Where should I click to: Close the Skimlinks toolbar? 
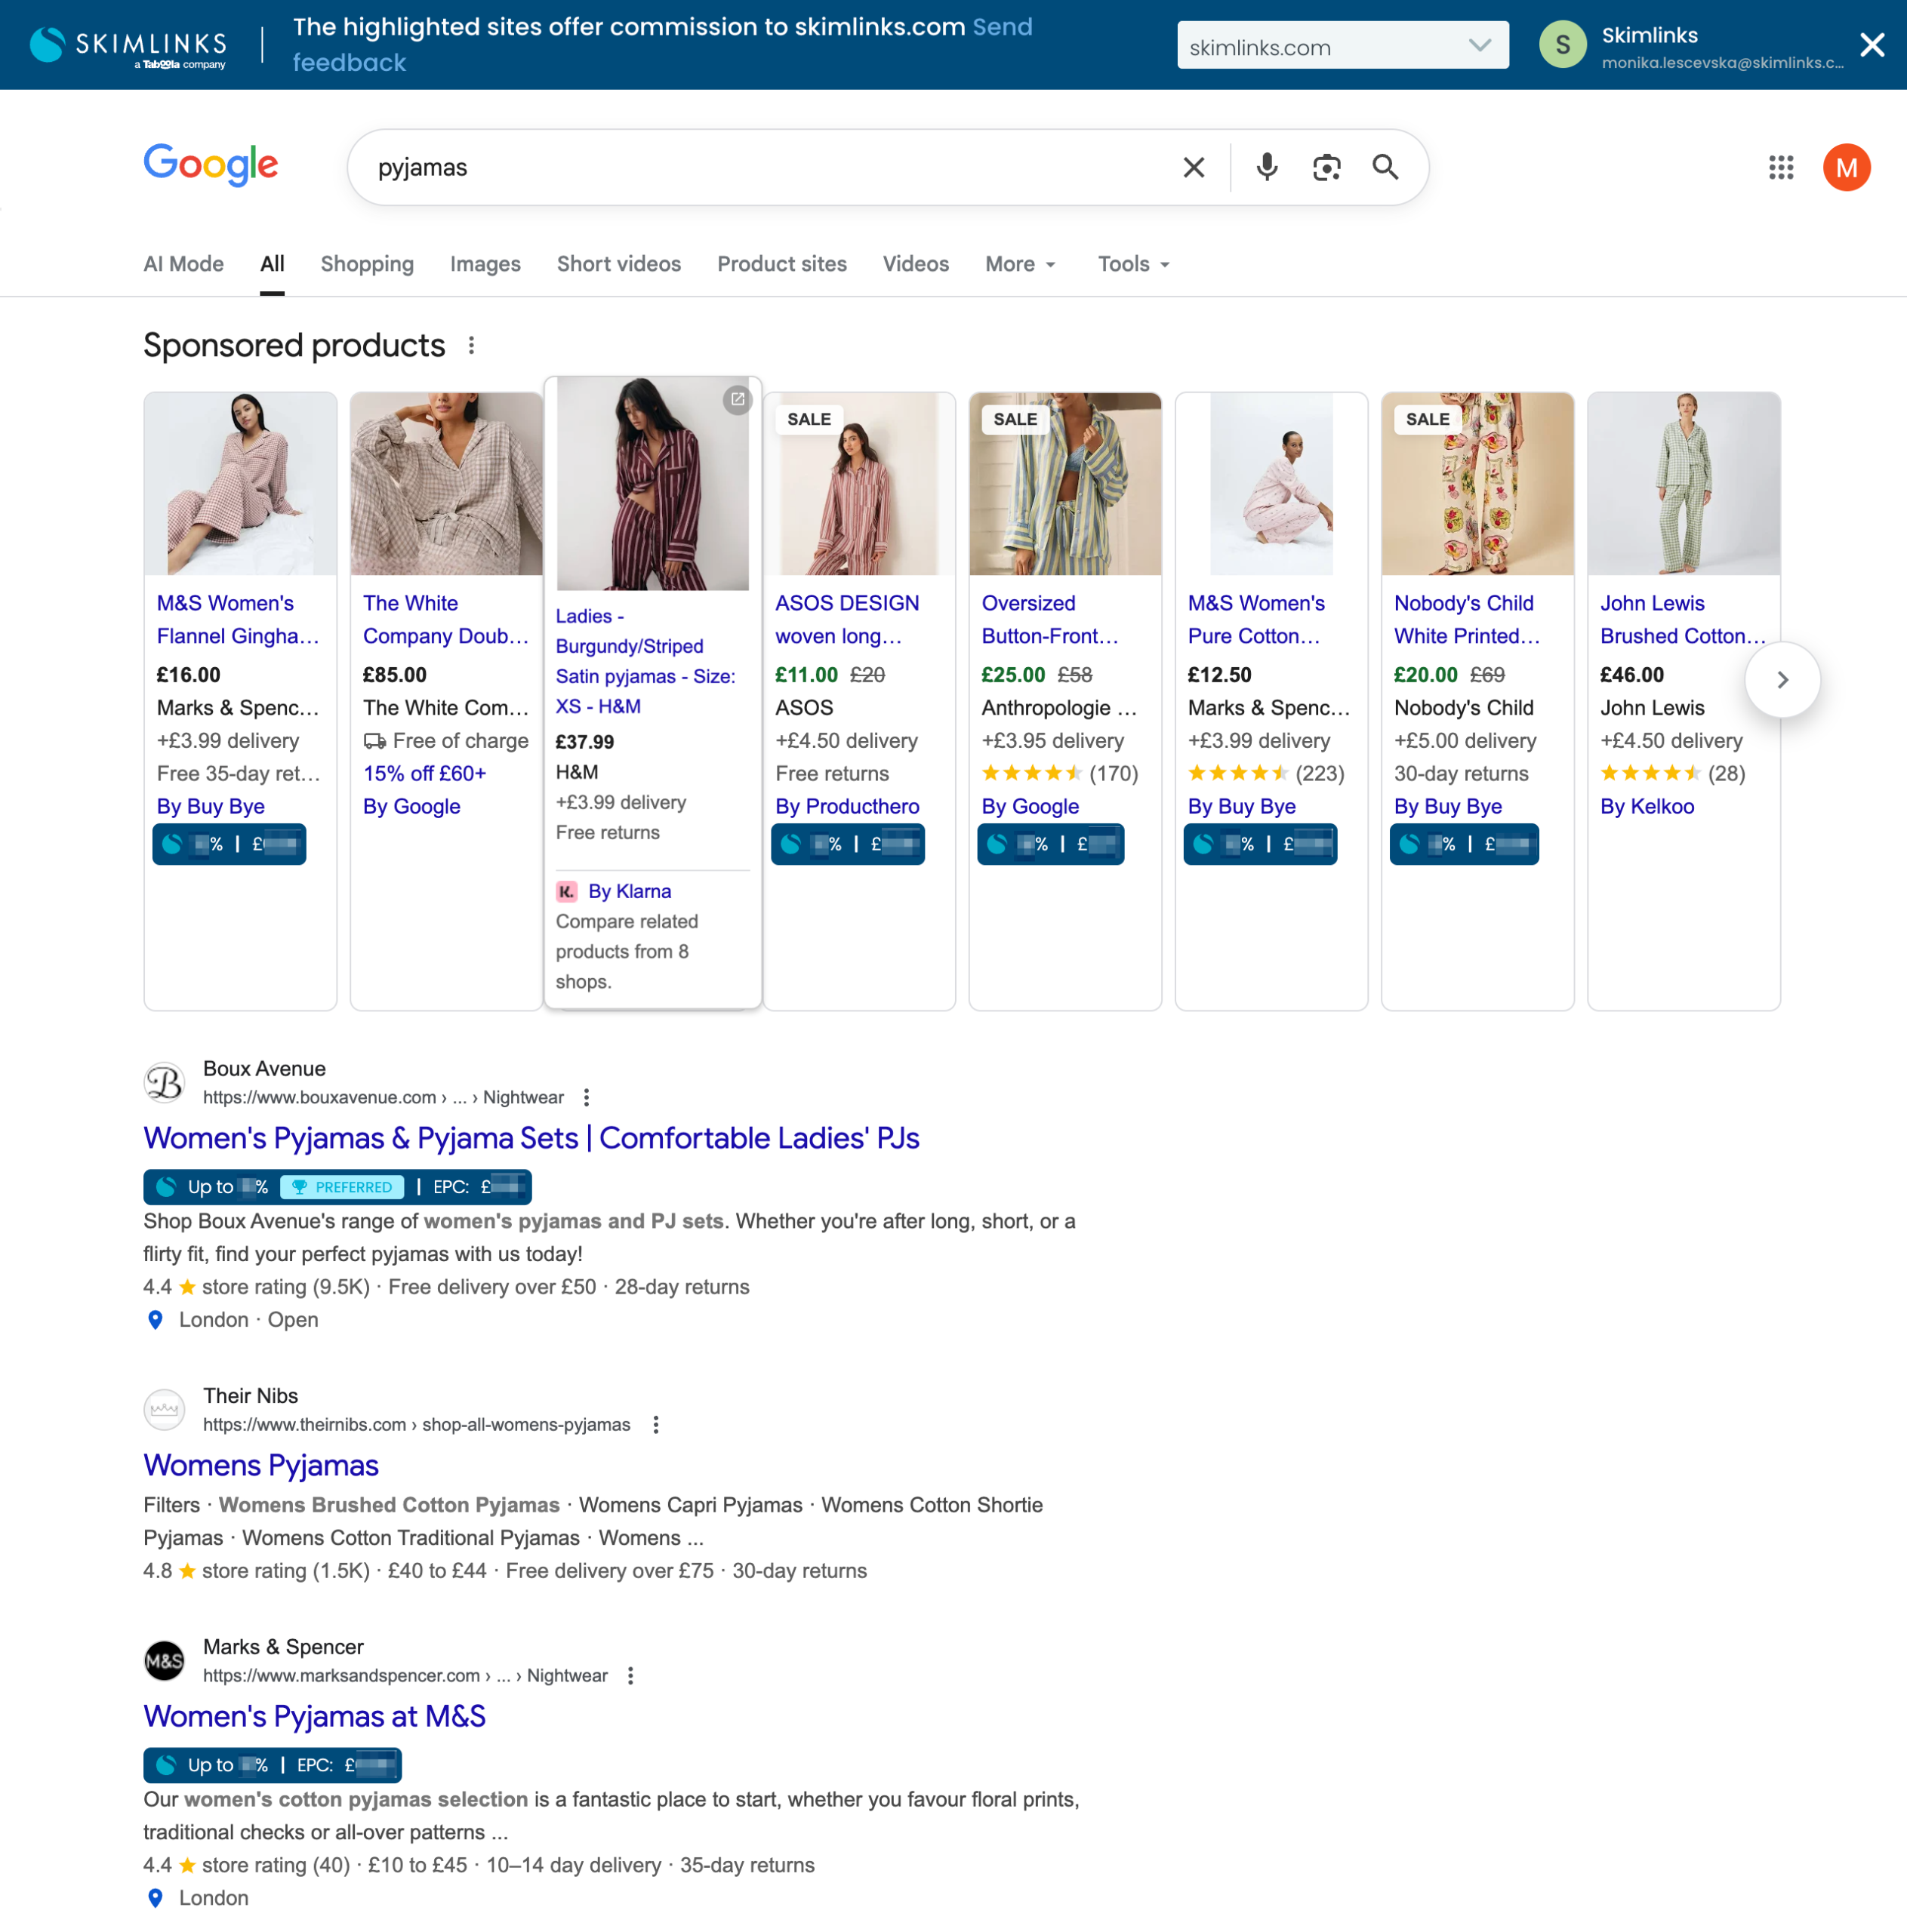pyautogui.click(x=1872, y=45)
